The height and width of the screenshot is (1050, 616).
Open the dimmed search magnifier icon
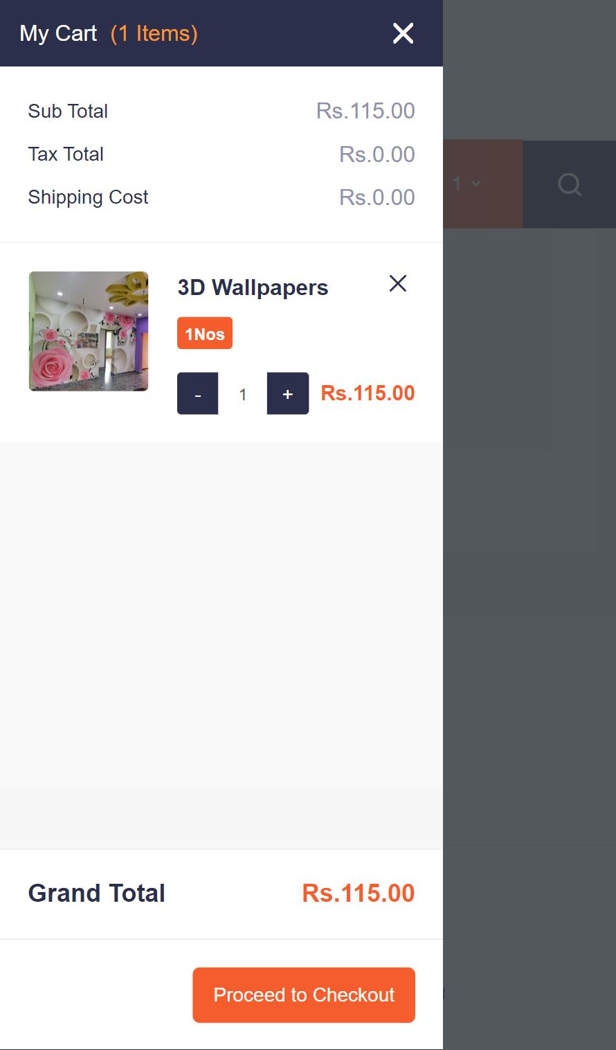[x=570, y=184]
